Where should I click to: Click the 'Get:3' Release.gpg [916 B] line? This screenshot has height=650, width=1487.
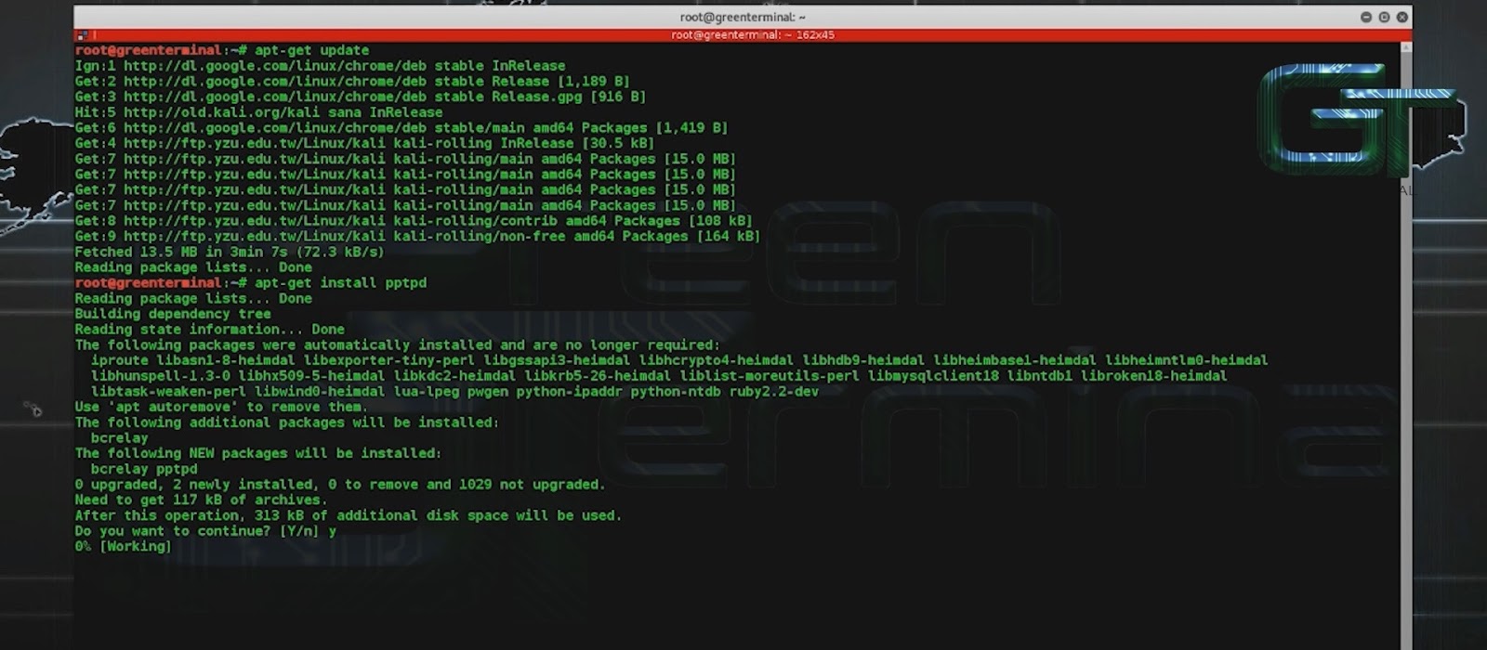[x=361, y=97]
